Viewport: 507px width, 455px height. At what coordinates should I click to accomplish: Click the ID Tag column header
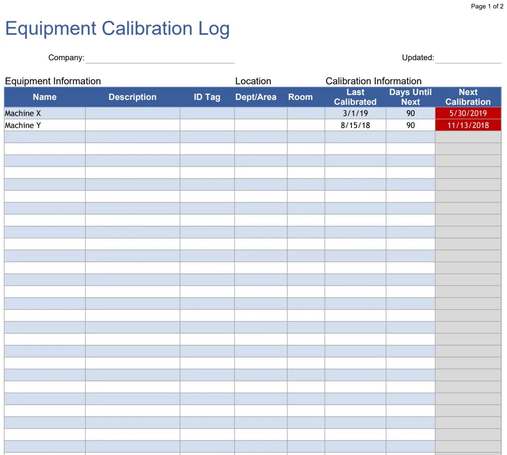[207, 97]
